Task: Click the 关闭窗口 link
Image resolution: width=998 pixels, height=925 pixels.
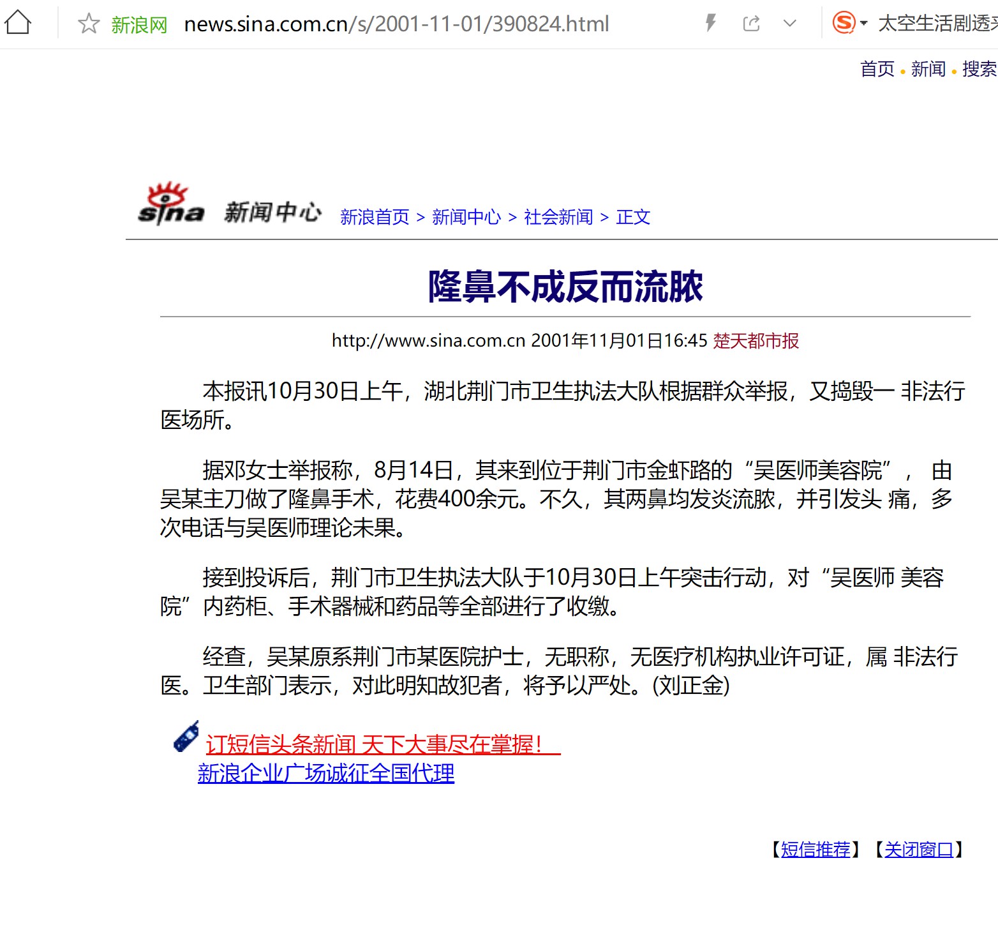Action: click(x=919, y=849)
